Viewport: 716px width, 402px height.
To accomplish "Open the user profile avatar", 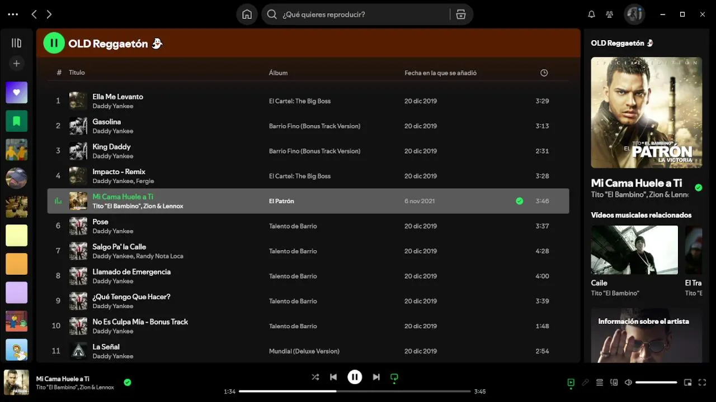I will pos(634,15).
